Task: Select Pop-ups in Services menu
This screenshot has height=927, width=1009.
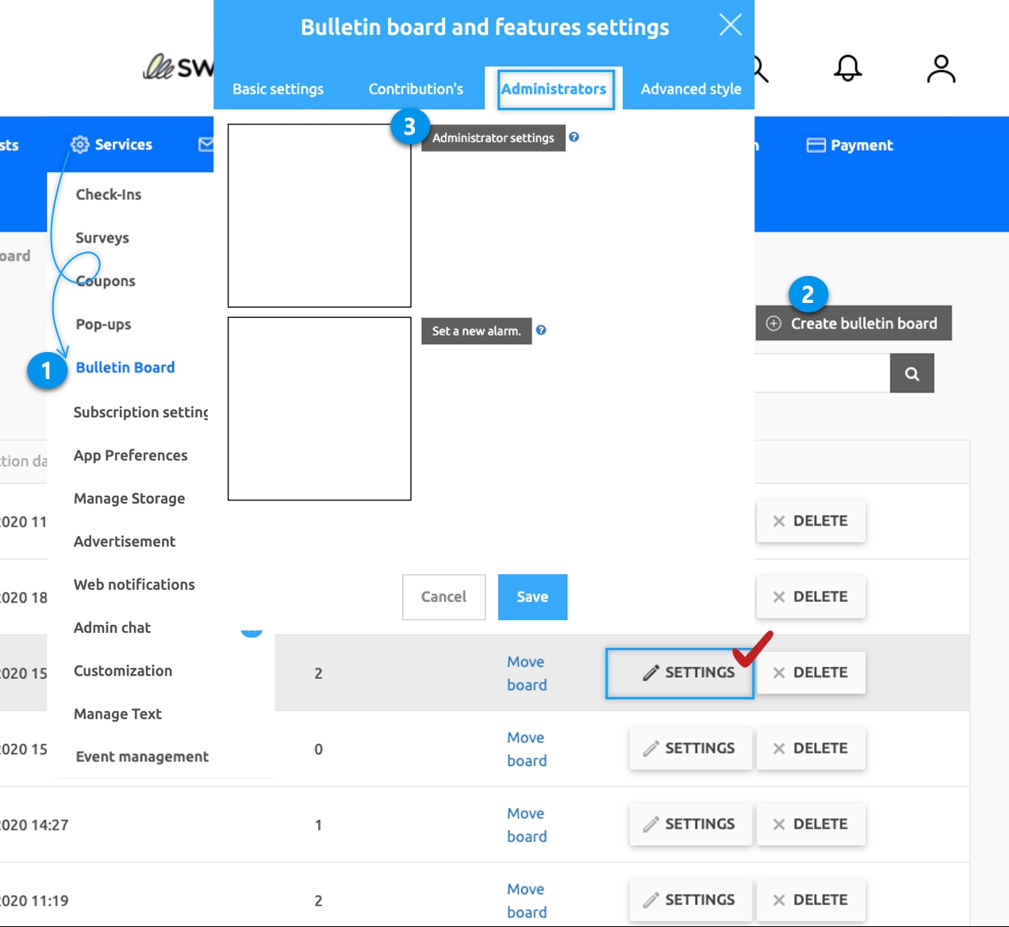Action: click(x=103, y=324)
